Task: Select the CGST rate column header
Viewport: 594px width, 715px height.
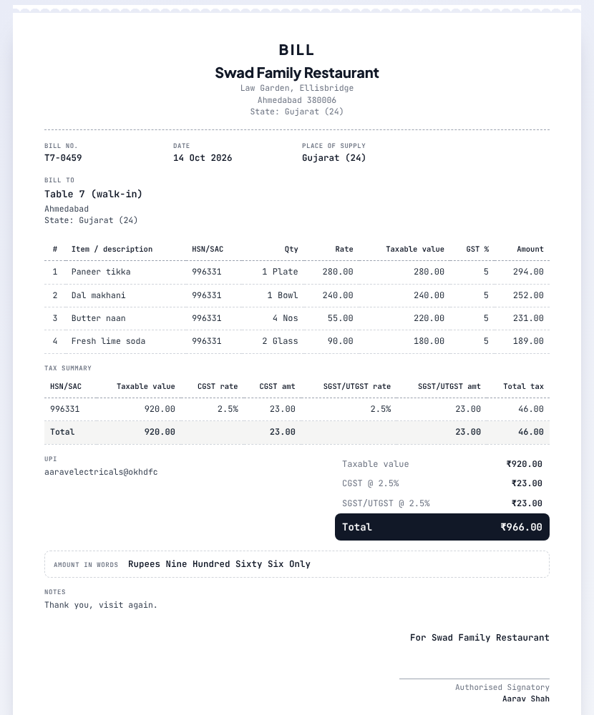Action: click(218, 386)
